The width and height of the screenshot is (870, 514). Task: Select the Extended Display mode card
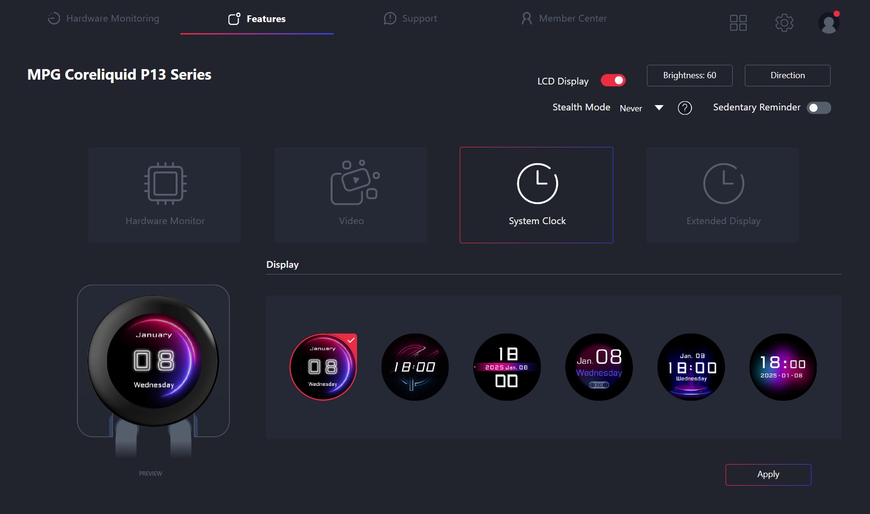(x=723, y=195)
